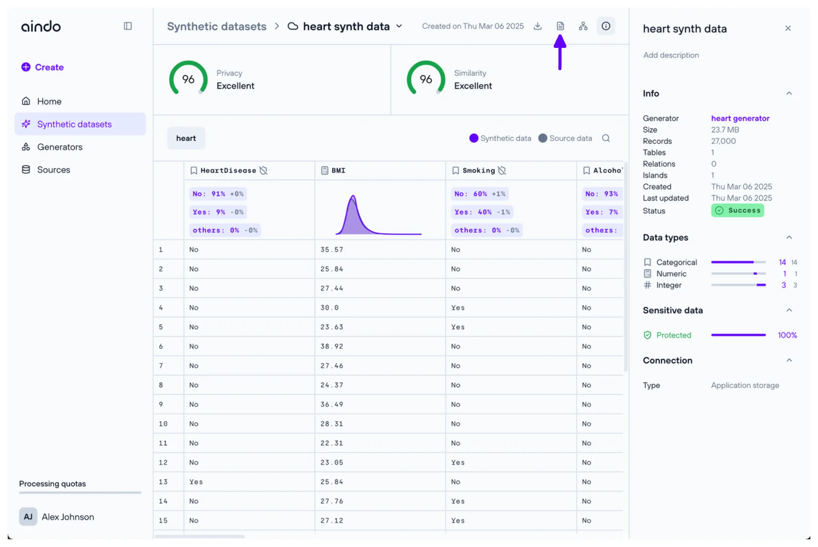Close the heart synth data panel
The height and width of the screenshot is (547, 818).
788,29
